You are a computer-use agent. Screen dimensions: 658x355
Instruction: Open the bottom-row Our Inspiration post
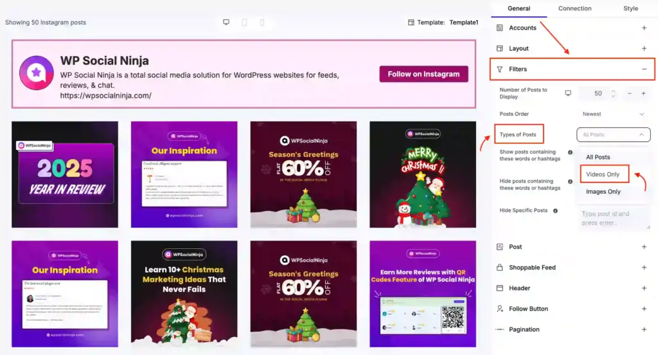click(x=65, y=294)
